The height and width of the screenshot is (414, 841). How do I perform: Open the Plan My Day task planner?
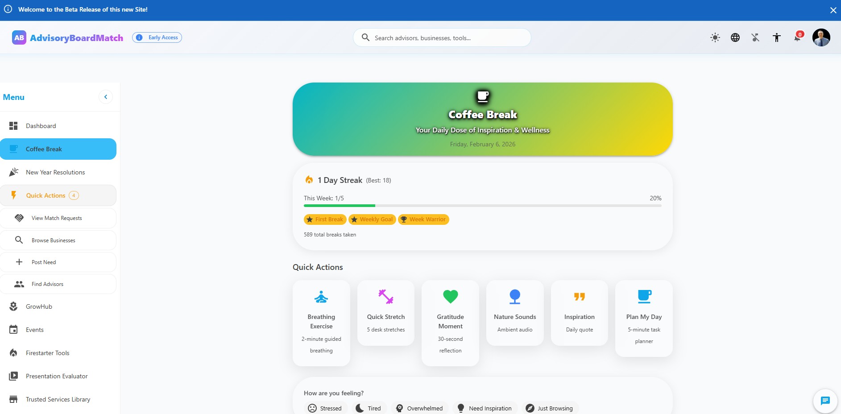(643, 318)
